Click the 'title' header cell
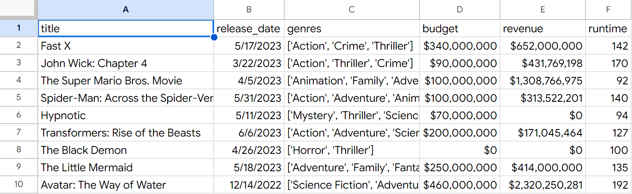 (126, 29)
